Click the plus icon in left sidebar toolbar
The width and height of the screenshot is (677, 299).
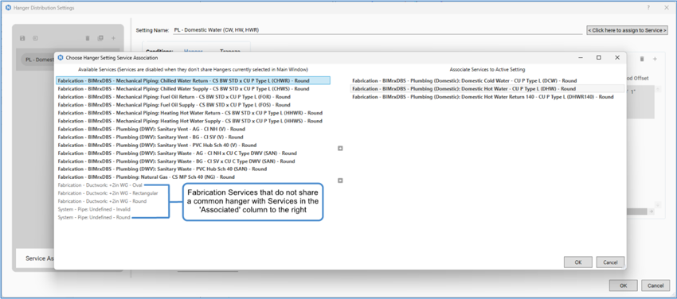coord(114,38)
